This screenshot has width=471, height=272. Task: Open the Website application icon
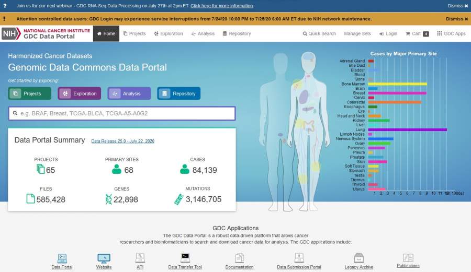pyautogui.click(x=104, y=258)
